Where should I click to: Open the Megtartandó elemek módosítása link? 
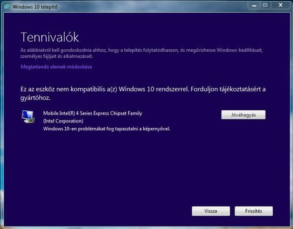[x=56, y=67]
